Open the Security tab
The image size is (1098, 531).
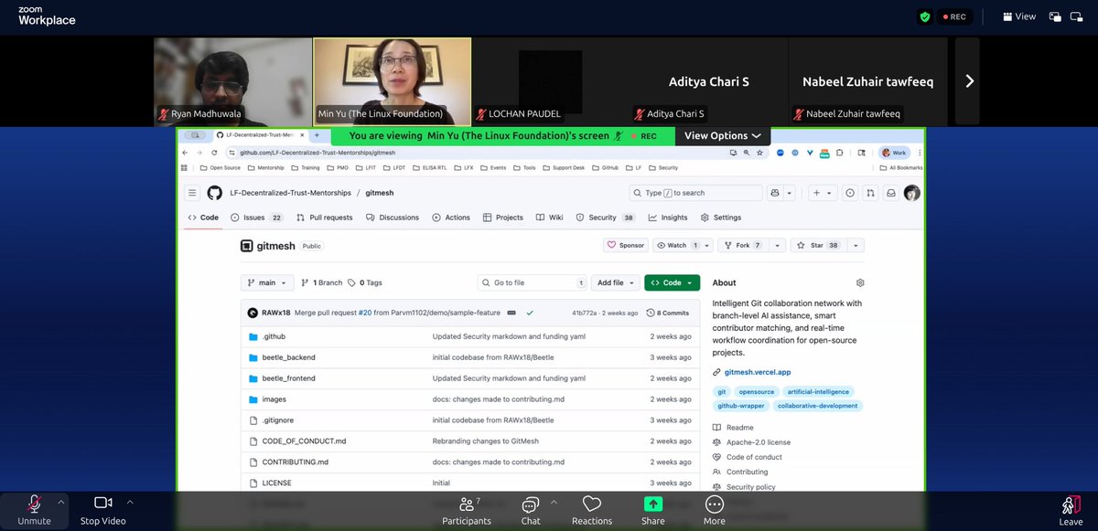point(606,218)
